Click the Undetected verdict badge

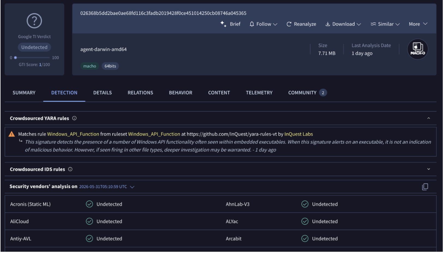[34, 47]
